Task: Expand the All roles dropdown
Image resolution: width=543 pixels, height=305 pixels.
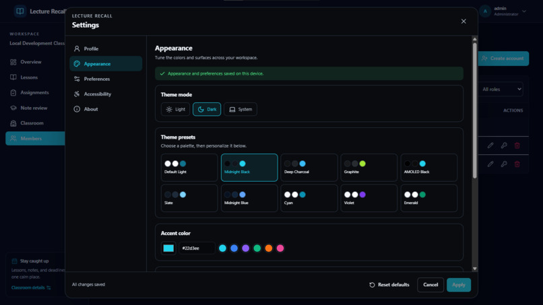Action: (501, 90)
